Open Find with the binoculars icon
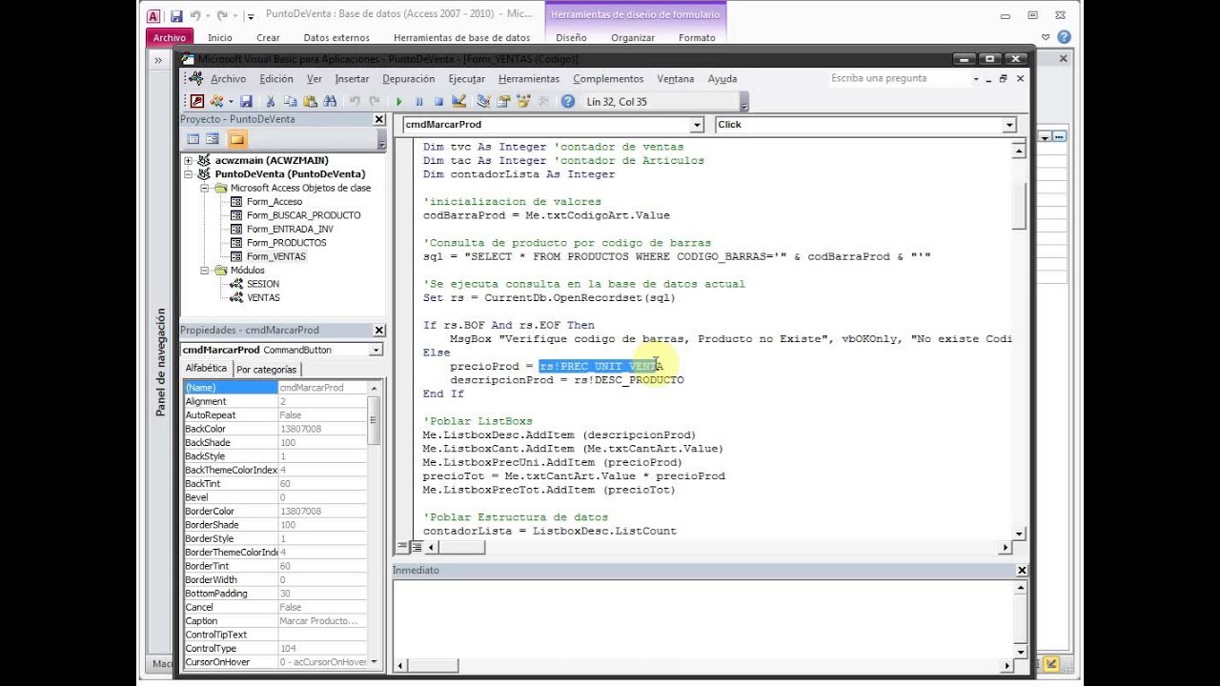The image size is (1220, 686). click(x=330, y=101)
